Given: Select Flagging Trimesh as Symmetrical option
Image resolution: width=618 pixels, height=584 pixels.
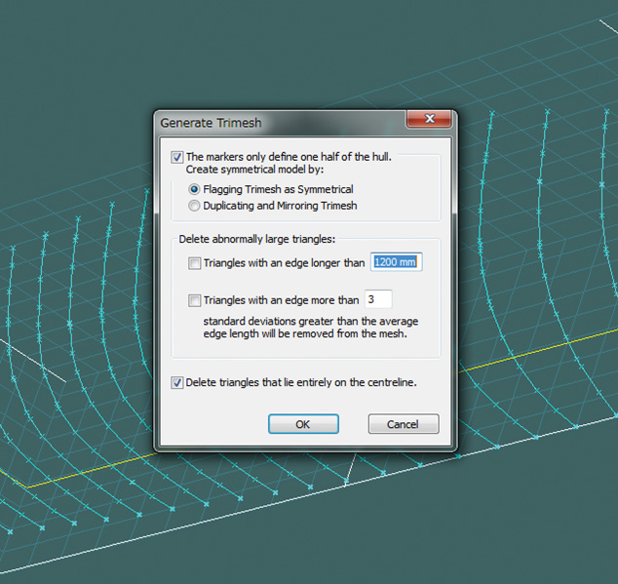Looking at the screenshot, I should pos(194,189).
